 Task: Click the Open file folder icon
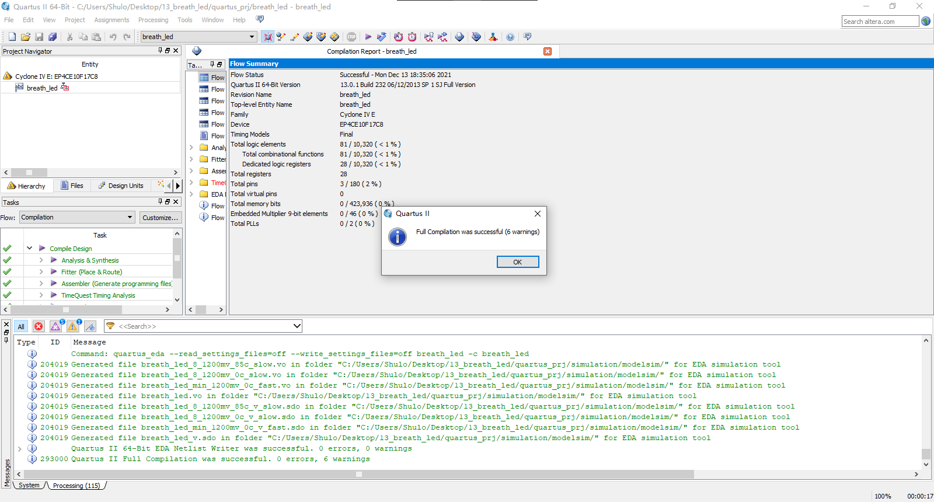coord(25,37)
